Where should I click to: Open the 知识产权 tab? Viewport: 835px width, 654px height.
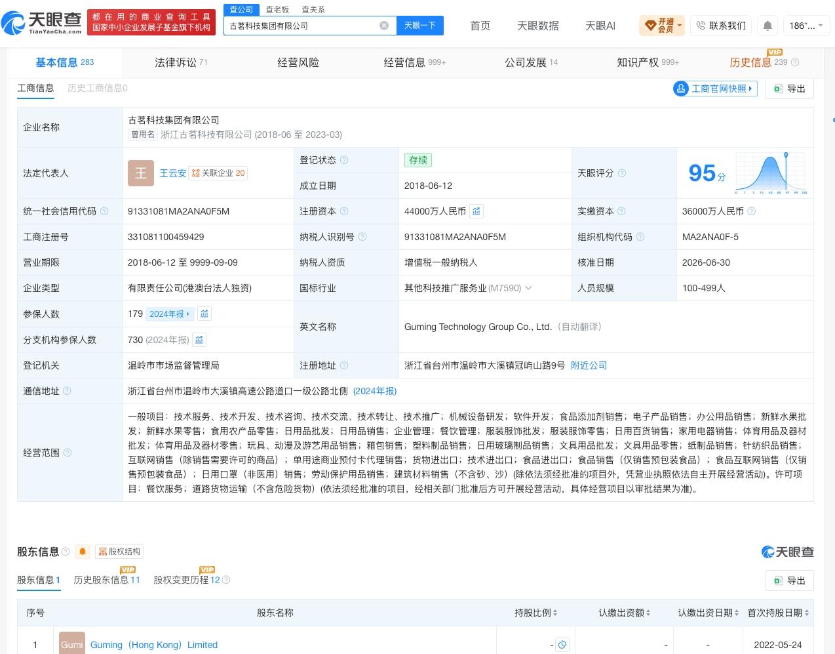pos(648,62)
